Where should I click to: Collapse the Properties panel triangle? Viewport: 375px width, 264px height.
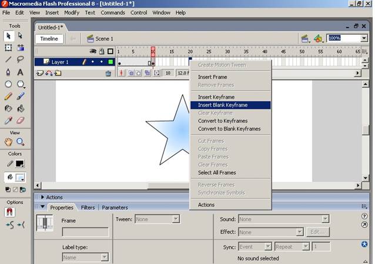pos(42,207)
